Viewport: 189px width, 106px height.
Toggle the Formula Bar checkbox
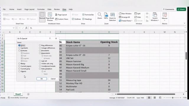point(83,14)
